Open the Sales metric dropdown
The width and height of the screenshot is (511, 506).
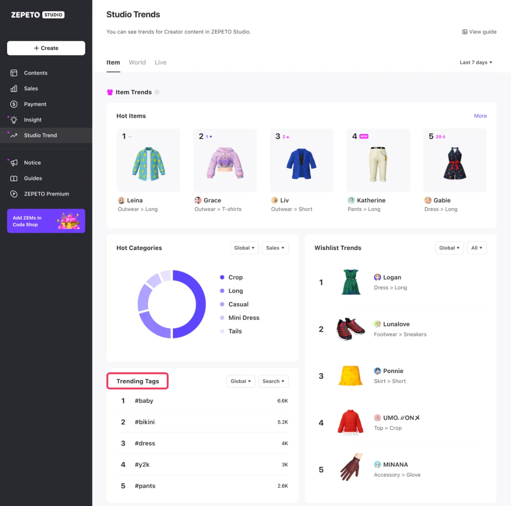(275, 247)
